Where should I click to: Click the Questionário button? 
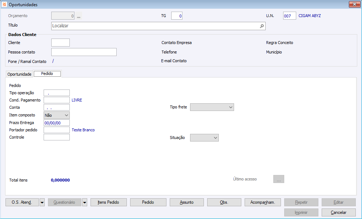click(x=64, y=202)
